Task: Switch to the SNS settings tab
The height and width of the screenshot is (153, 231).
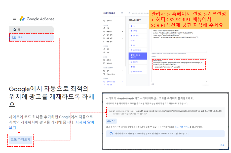Action: click(138, 40)
